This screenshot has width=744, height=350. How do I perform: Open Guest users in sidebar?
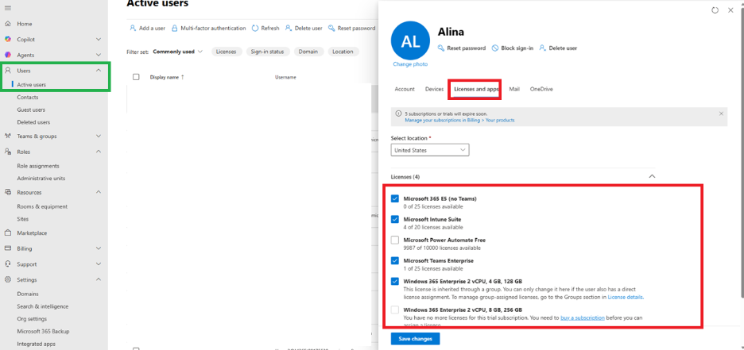[31, 110]
